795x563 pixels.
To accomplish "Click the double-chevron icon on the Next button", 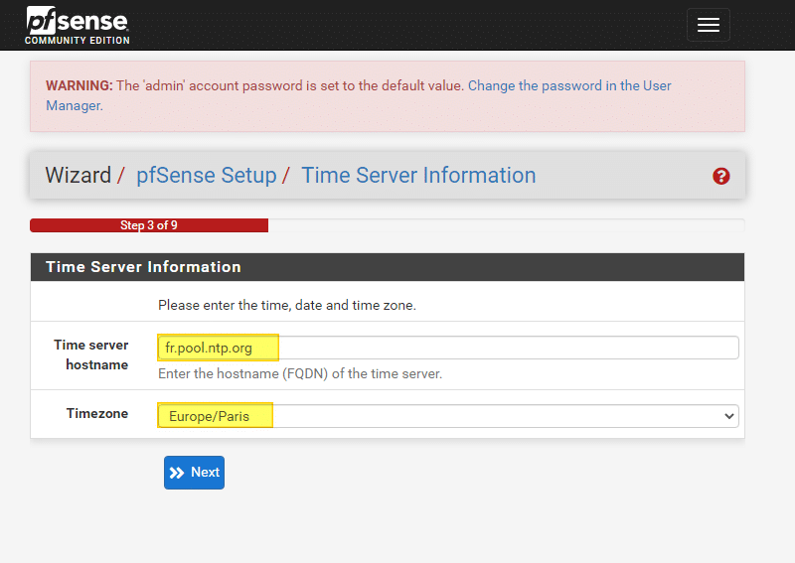I will (178, 473).
